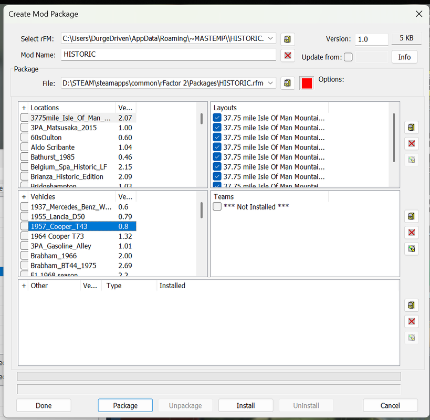Image resolution: width=430 pixels, height=420 pixels.
Task: Click the Teams column header
Action: point(270,196)
